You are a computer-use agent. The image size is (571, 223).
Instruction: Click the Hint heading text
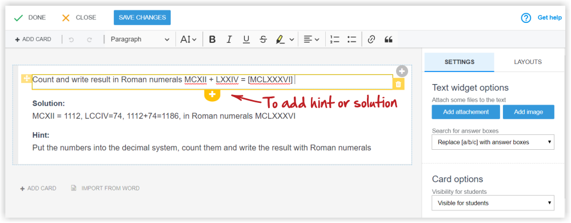click(41, 135)
